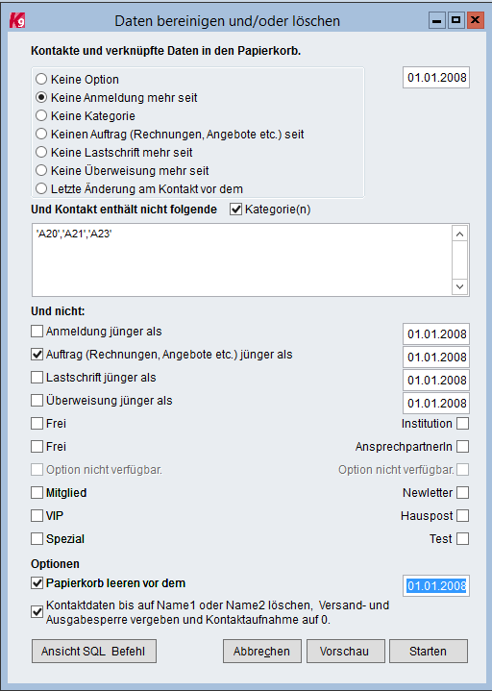Check the Newletter checkbox
The height and width of the screenshot is (691, 492).
[x=462, y=493]
